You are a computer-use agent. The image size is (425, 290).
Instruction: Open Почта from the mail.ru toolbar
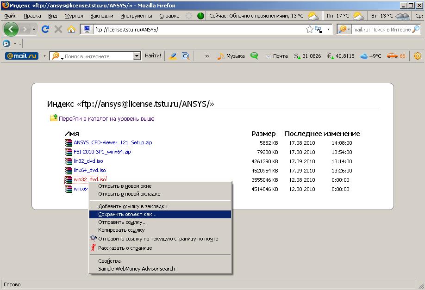(x=277, y=56)
